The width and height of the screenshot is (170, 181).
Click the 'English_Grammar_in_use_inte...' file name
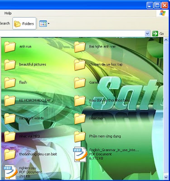click(x=114, y=150)
